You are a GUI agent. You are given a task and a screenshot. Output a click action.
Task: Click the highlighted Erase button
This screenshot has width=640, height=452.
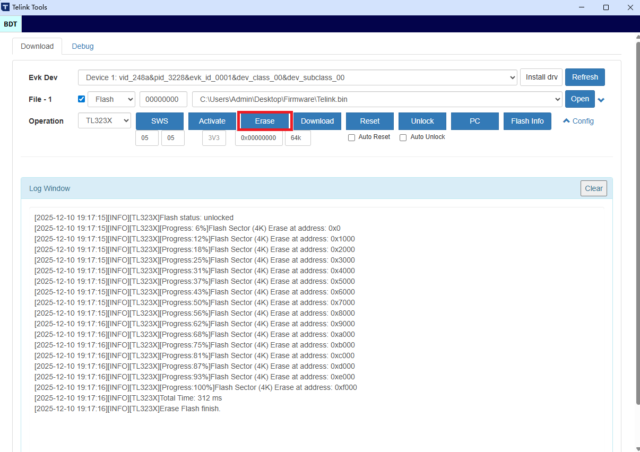coord(264,121)
